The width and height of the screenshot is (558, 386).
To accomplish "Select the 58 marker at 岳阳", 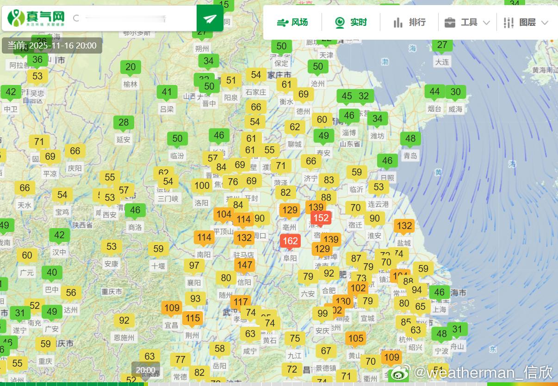I will click(x=220, y=349).
